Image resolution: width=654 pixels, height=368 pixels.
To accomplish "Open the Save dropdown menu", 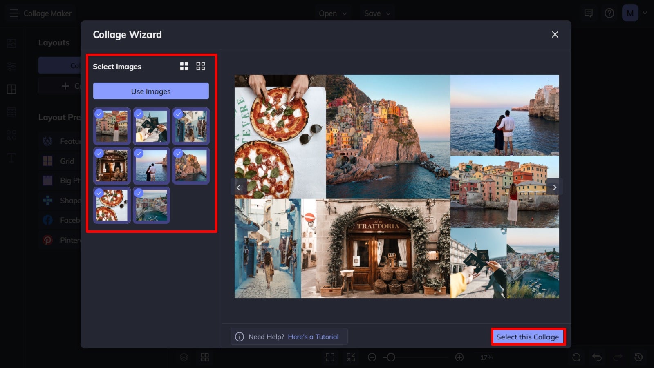I will [376, 13].
